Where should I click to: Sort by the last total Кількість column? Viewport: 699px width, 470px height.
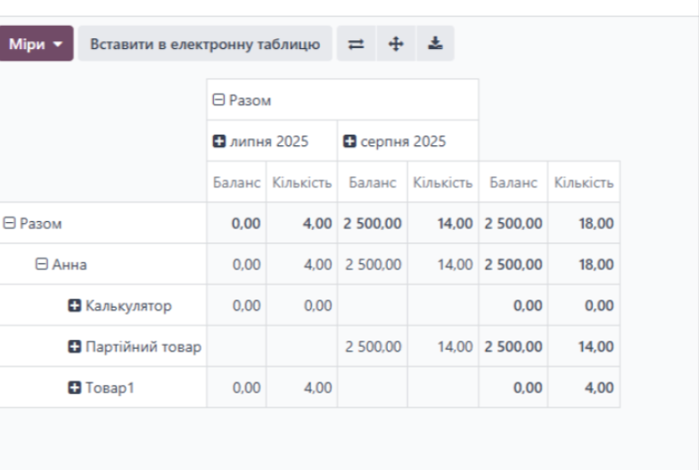pyautogui.click(x=583, y=183)
